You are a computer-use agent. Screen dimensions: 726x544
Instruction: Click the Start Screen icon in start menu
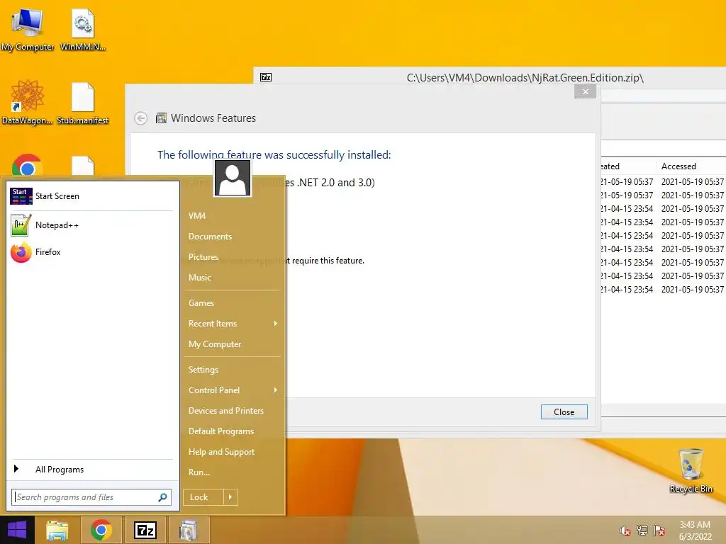pyautogui.click(x=21, y=196)
